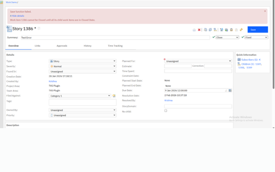Click the faded printer-like icon left of red X
This screenshot has width=275, height=172.
(194, 30)
